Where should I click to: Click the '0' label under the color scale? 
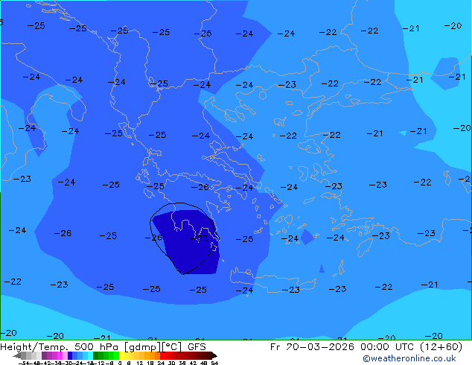click(120, 363)
